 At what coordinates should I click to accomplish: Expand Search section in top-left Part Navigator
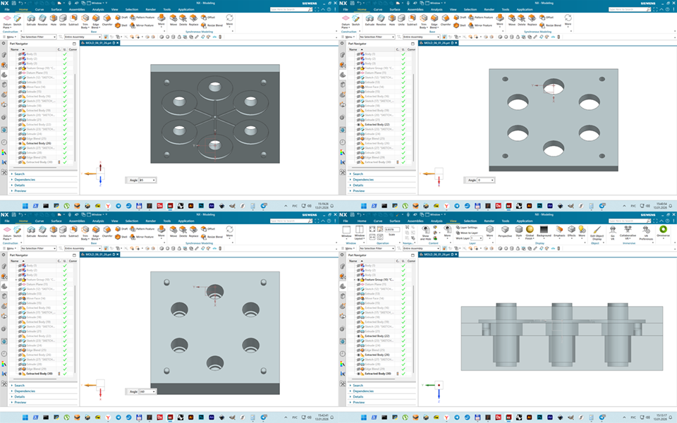pyautogui.click(x=20, y=174)
